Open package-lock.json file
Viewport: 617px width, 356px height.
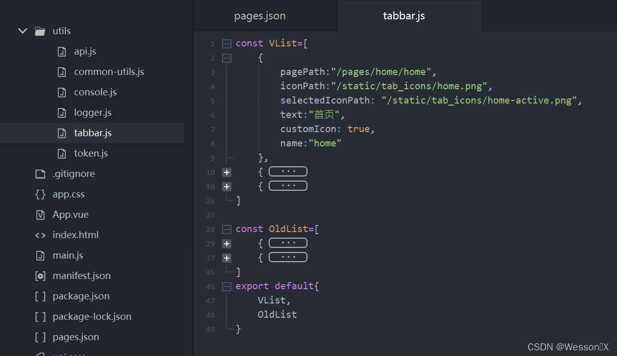tap(92, 317)
